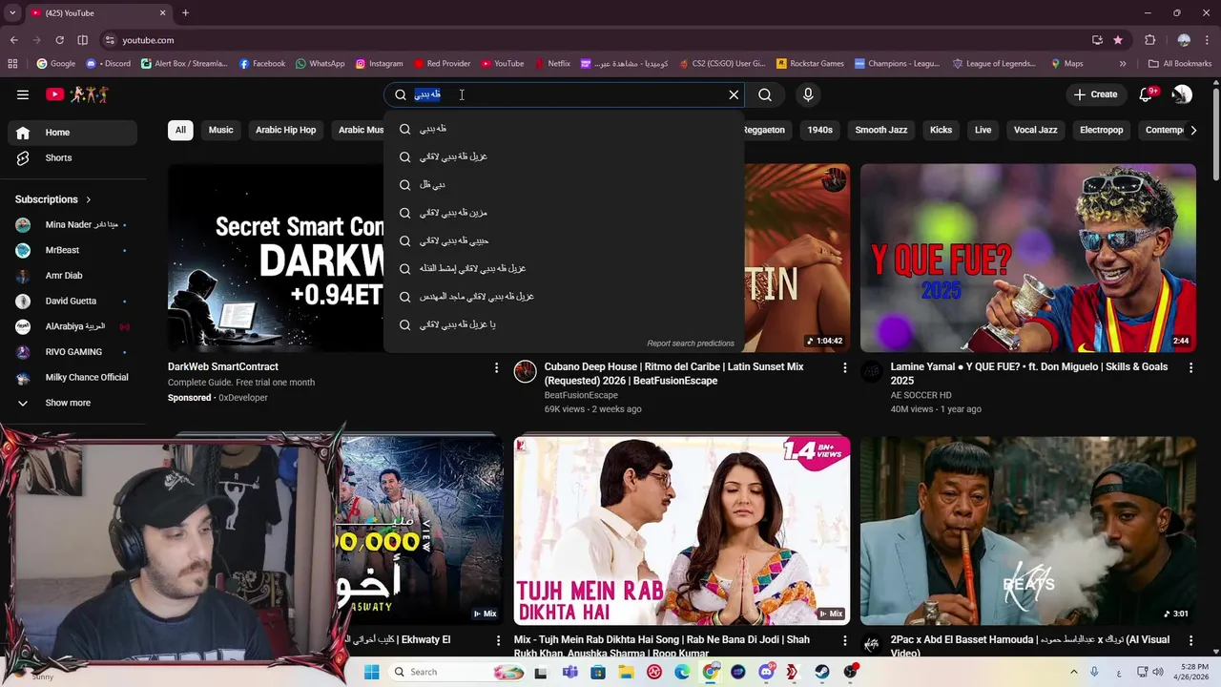Open Milky Chance Official channel
This screenshot has height=687, width=1221.
(72, 378)
